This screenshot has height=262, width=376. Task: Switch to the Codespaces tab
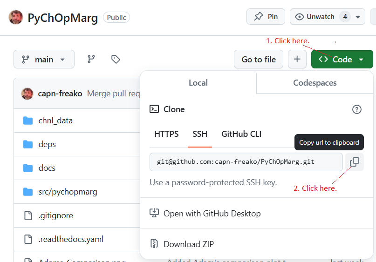(315, 83)
